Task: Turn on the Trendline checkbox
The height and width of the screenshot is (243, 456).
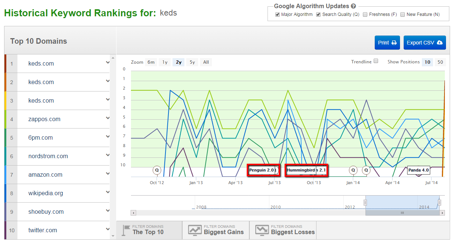Action: (x=376, y=61)
